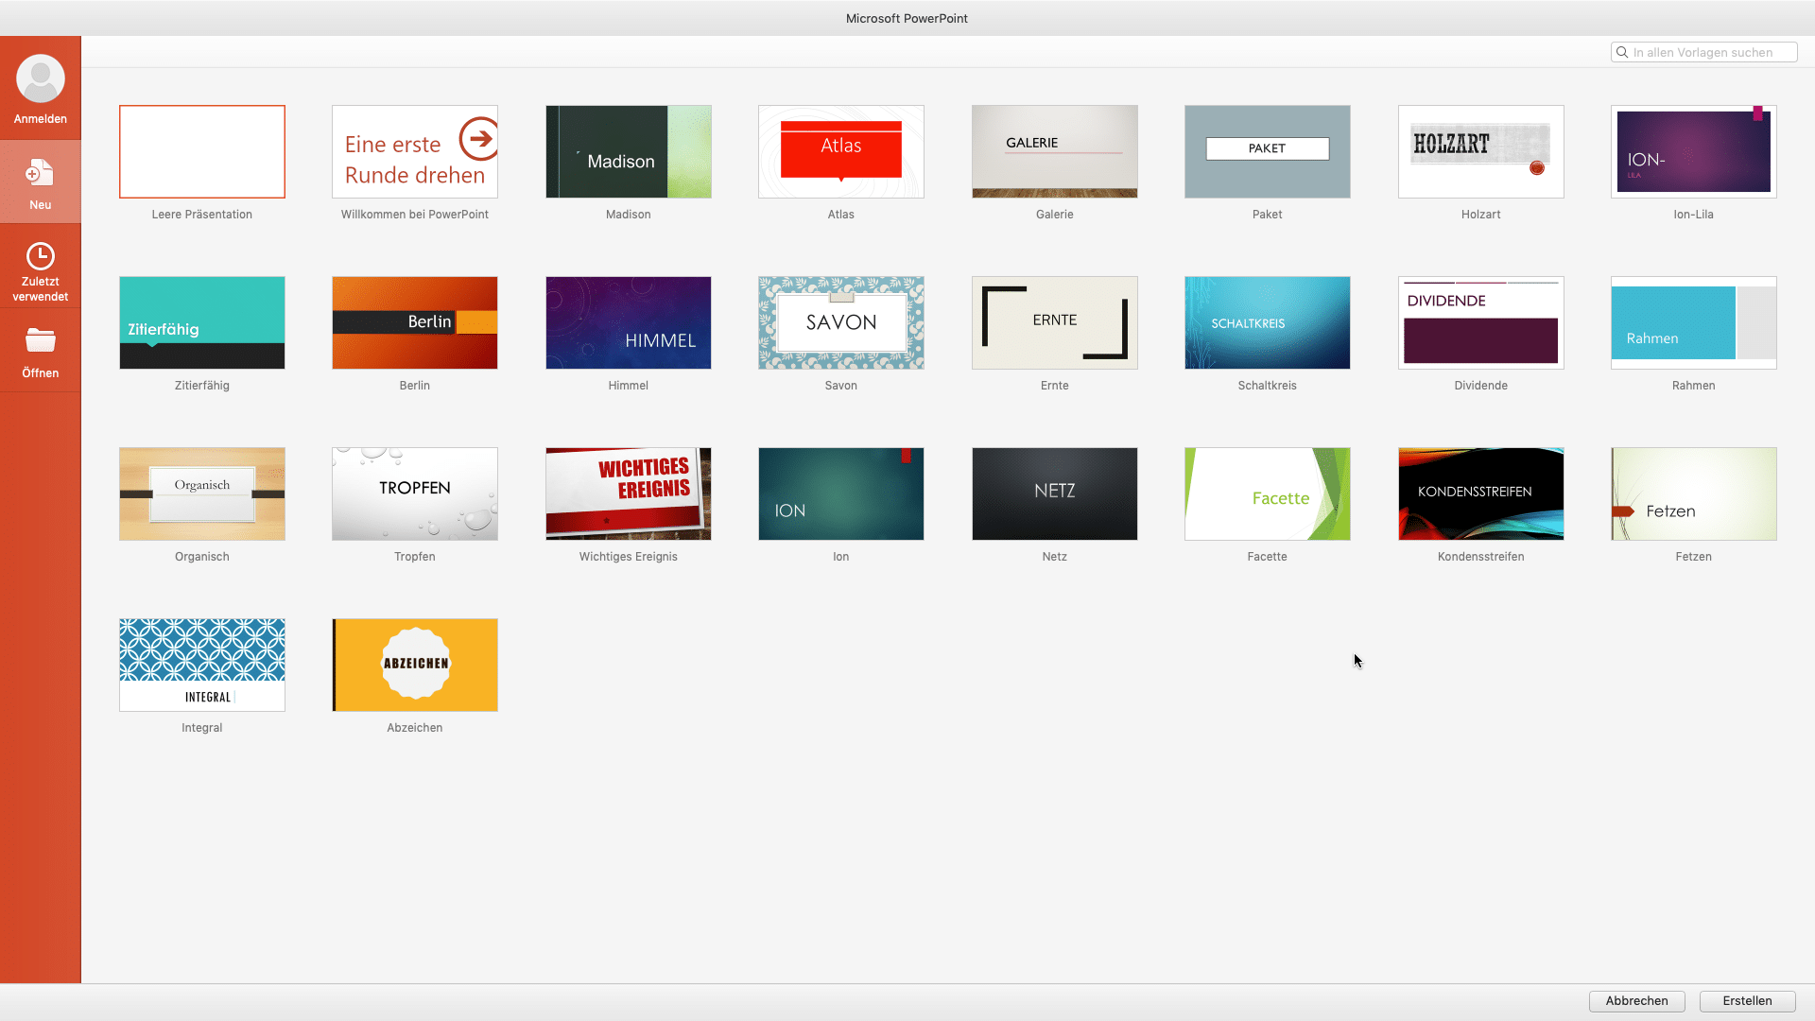The image size is (1815, 1021).
Task: Click the 'Tropfen' caption text
Action: point(415,557)
